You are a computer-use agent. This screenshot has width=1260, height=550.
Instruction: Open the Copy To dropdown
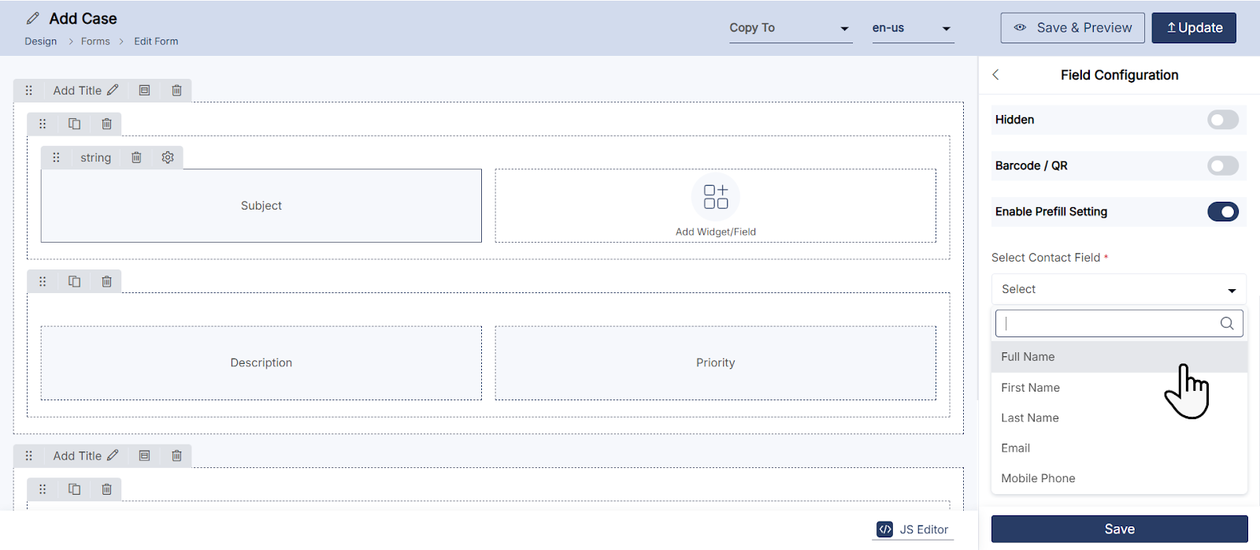point(790,28)
